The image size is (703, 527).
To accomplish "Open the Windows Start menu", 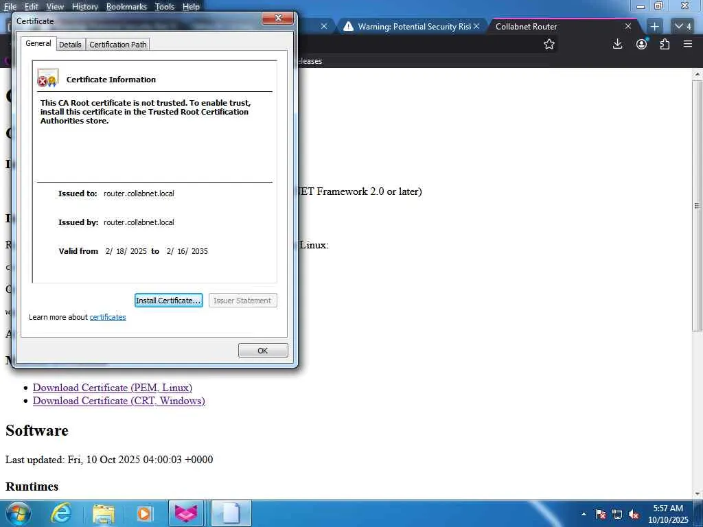I will click(17, 513).
